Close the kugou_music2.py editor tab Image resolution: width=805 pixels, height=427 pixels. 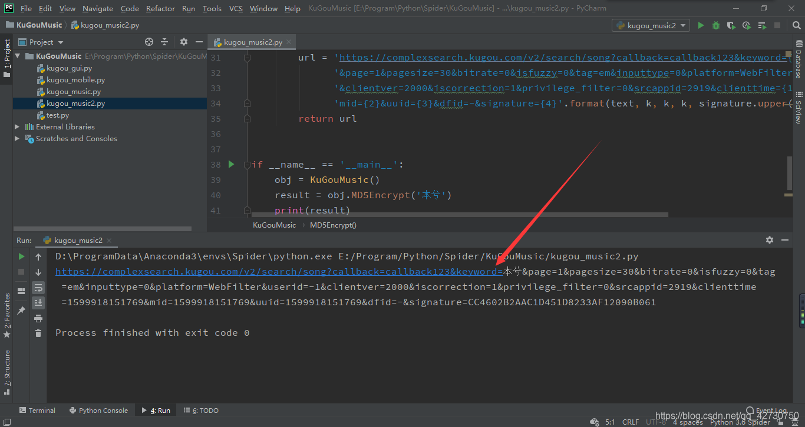click(x=289, y=42)
